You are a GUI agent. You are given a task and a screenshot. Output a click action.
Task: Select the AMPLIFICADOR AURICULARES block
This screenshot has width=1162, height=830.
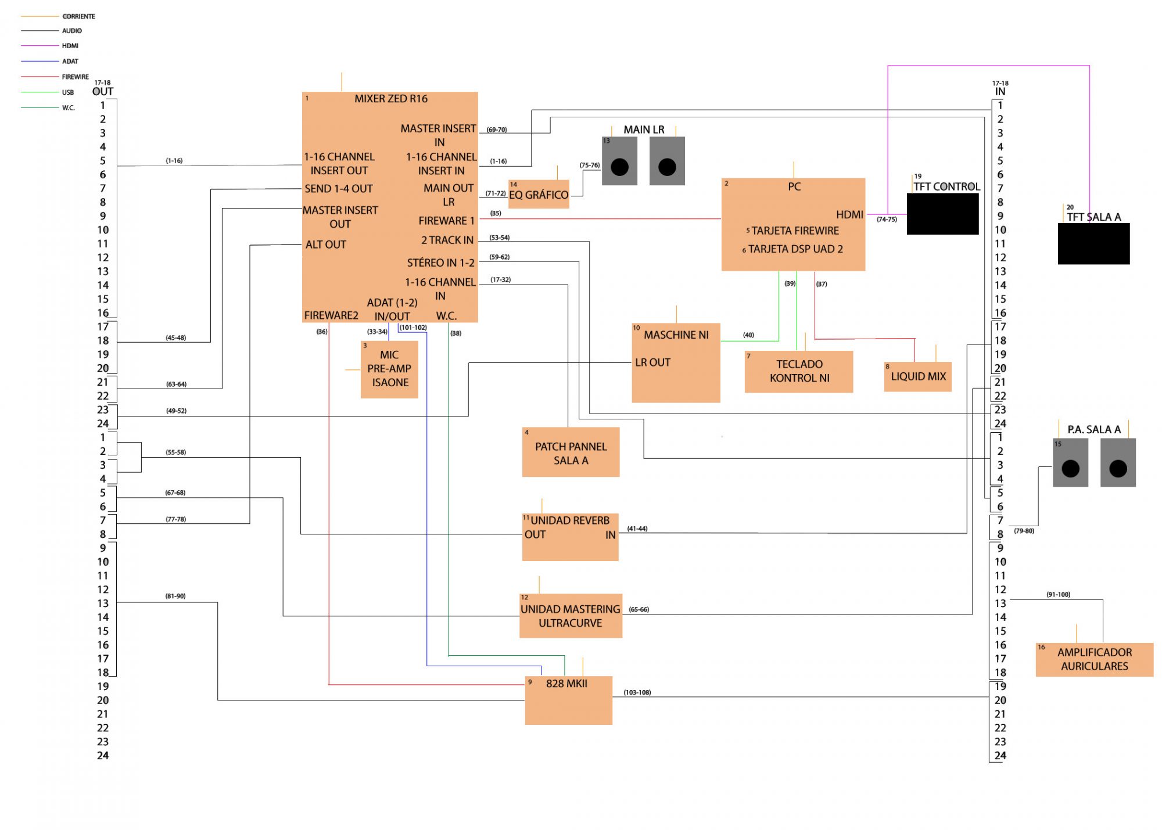tap(1094, 659)
